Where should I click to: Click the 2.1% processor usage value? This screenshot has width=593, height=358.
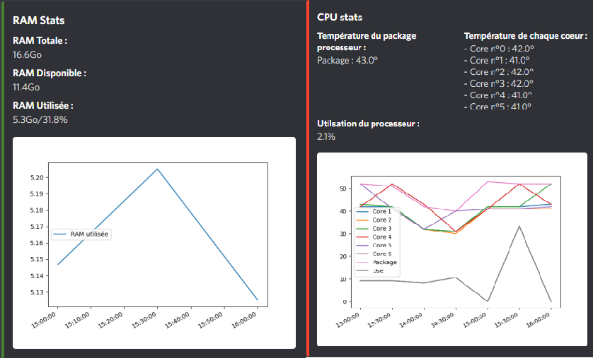[x=326, y=136]
